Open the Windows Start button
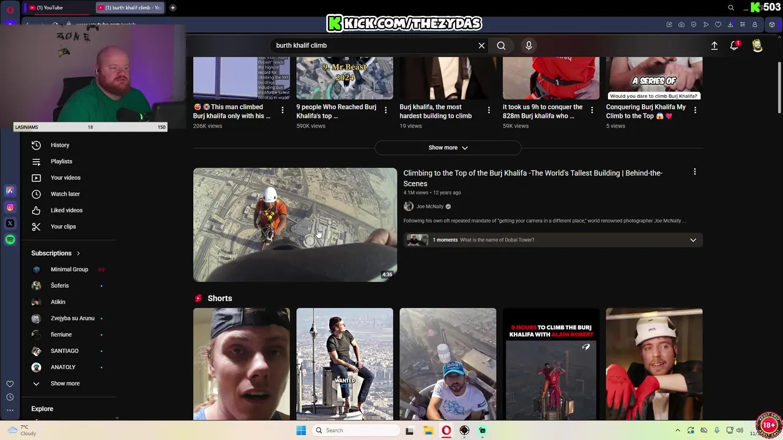Image resolution: width=783 pixels, height=440 pixels. (x=301, y=430)
